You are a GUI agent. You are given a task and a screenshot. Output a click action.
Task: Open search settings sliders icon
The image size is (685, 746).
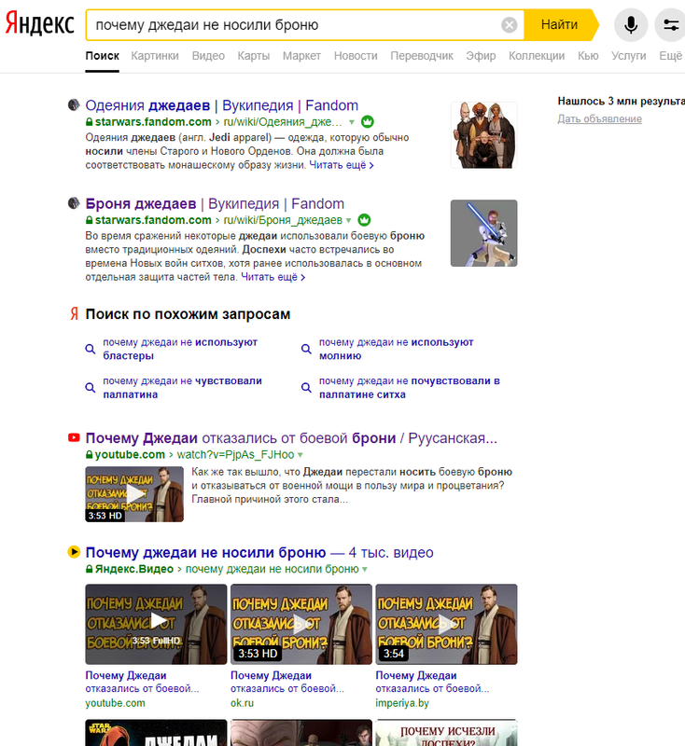671,25
